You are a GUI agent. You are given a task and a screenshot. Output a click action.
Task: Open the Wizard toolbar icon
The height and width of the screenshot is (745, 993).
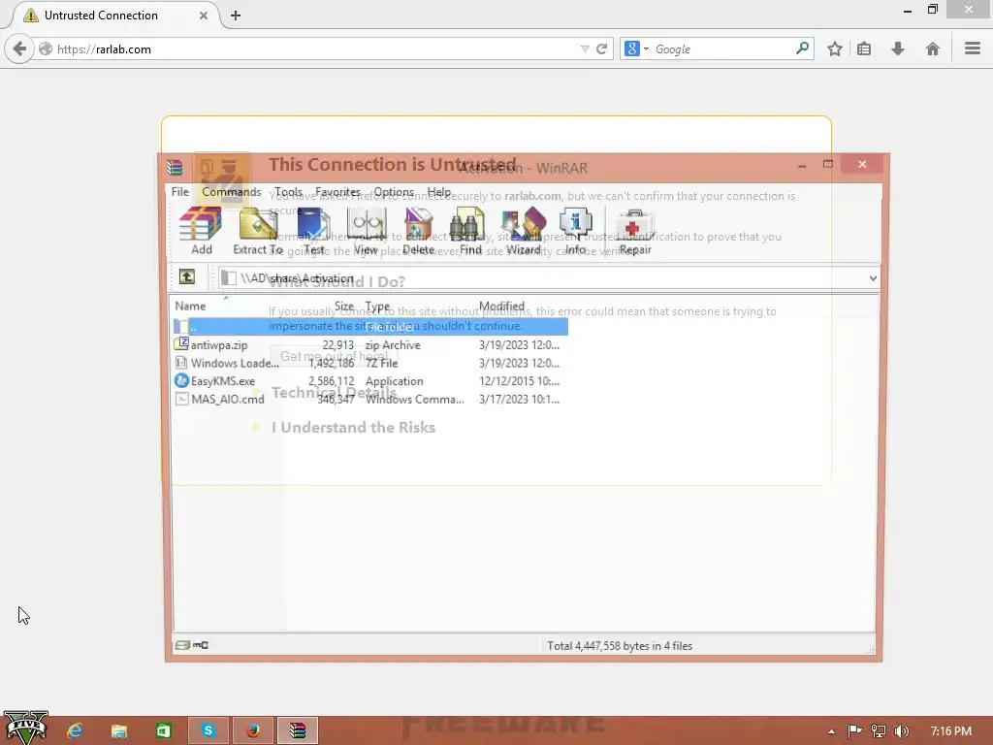click(x=523, y=231)
